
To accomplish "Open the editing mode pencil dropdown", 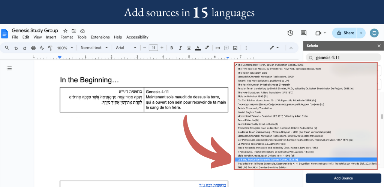I will point(274,48).
